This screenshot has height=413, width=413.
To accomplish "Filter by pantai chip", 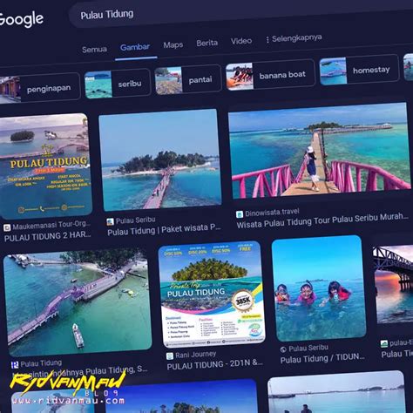I will pyautogui.click(x=188, y=80).
